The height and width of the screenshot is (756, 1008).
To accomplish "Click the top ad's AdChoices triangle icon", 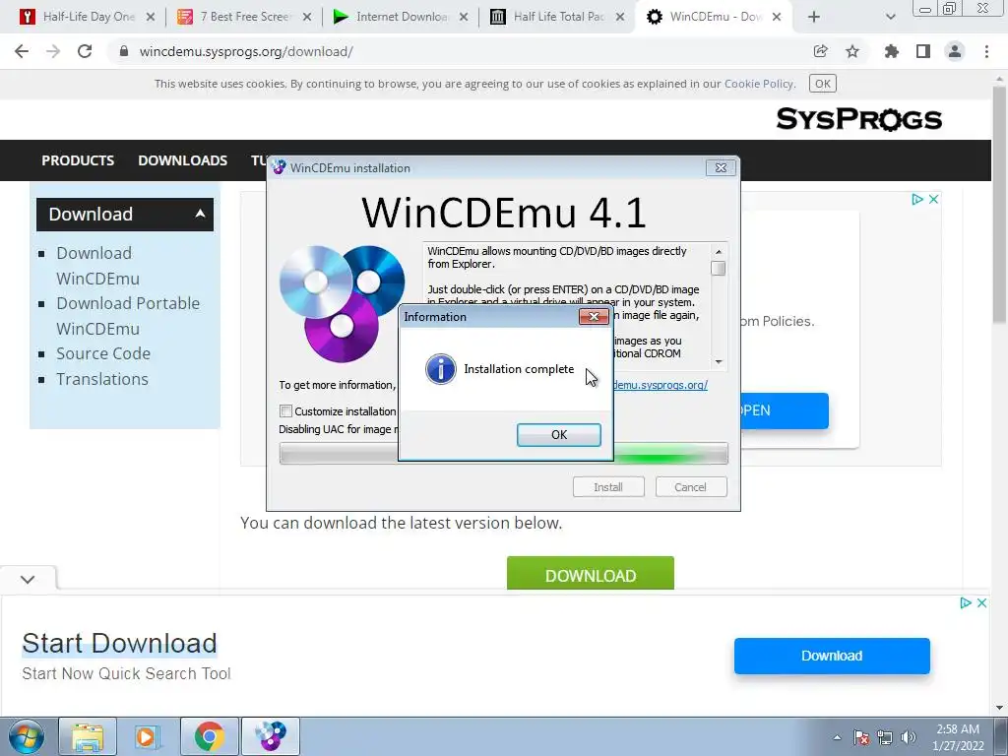I will [917, 199].
